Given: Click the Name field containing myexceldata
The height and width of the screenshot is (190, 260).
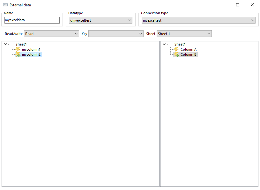Looking at the screenshot, I should 32,20.
